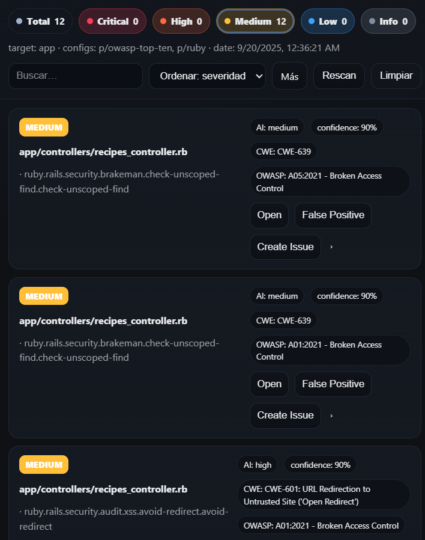Mark second finding as Open
The image size is (425, 540).
coord(269,384)
